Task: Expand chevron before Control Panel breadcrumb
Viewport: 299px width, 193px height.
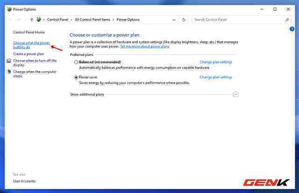Action: coord(44,20)
